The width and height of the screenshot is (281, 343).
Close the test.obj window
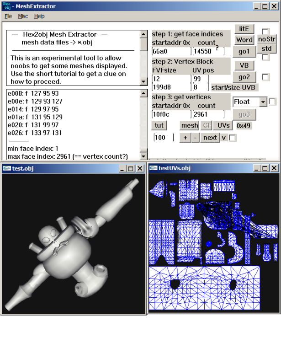[x=140, y=168]
